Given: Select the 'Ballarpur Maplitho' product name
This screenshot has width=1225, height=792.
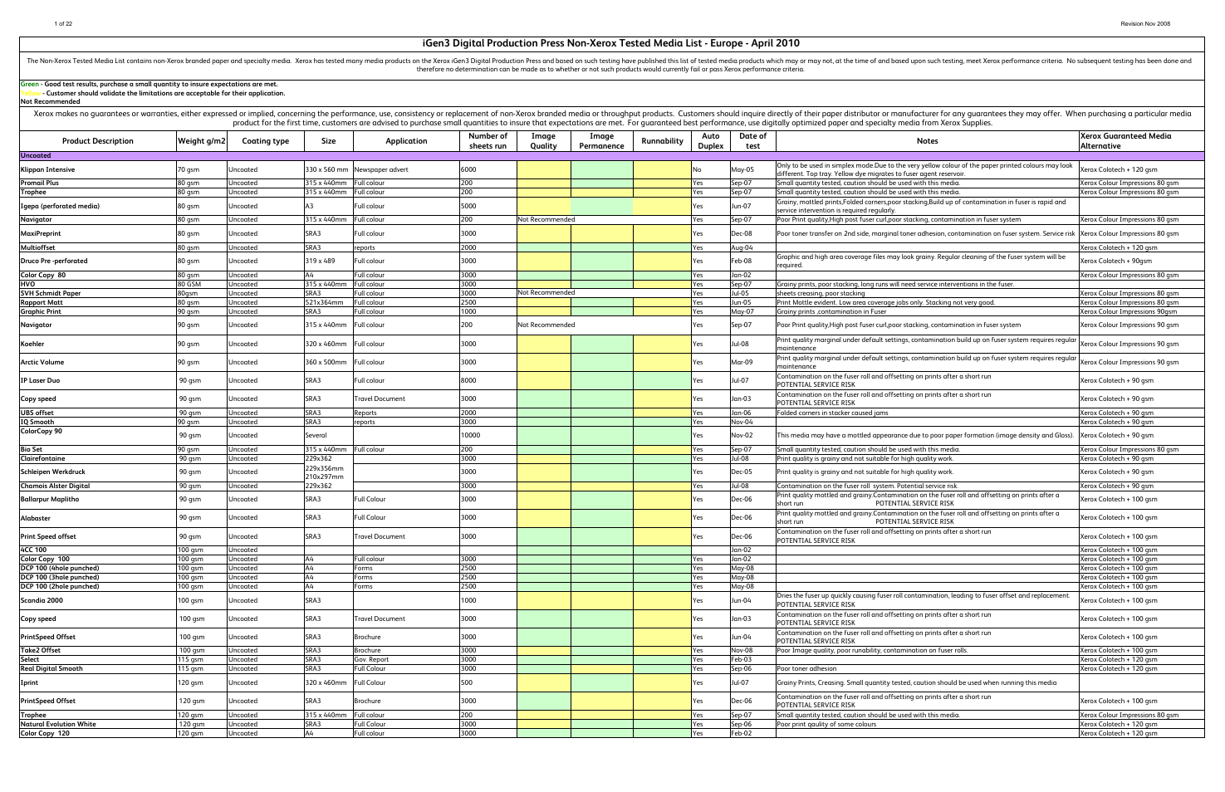Looking at the screenshot, I should 49,500.
